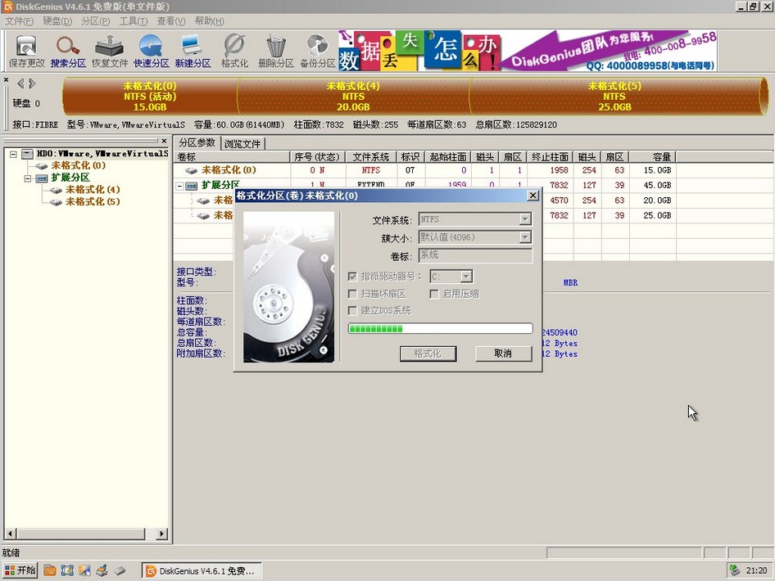Open the 搜索分区 partition search tool

[x=68, y=51]
